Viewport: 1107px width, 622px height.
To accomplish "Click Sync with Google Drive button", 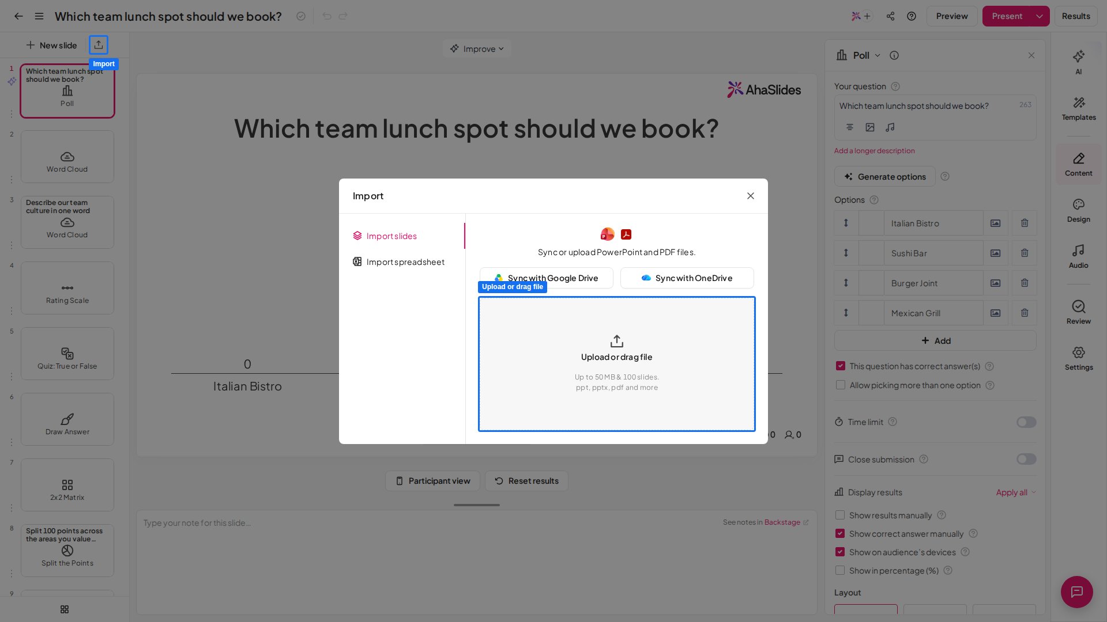I will point(547,278).
